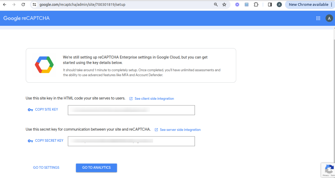335x178 pixels.
Task: Click the browser back arrow
Action: click(x=4, y=5)
